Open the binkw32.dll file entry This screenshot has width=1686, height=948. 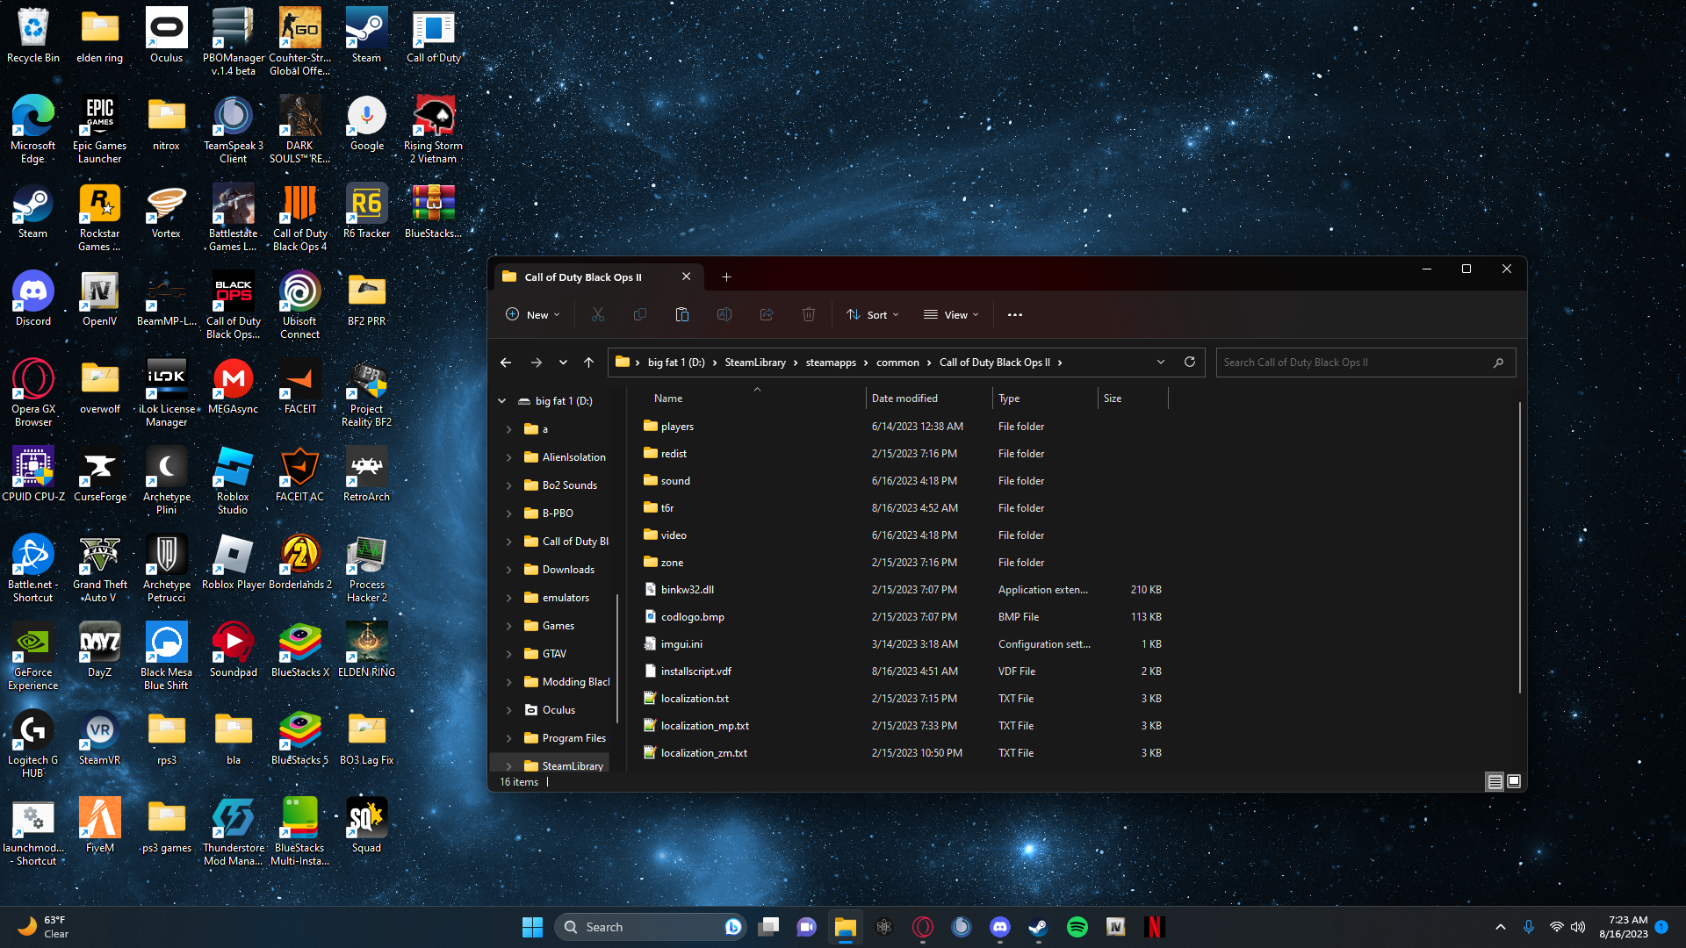click(687, 589)
